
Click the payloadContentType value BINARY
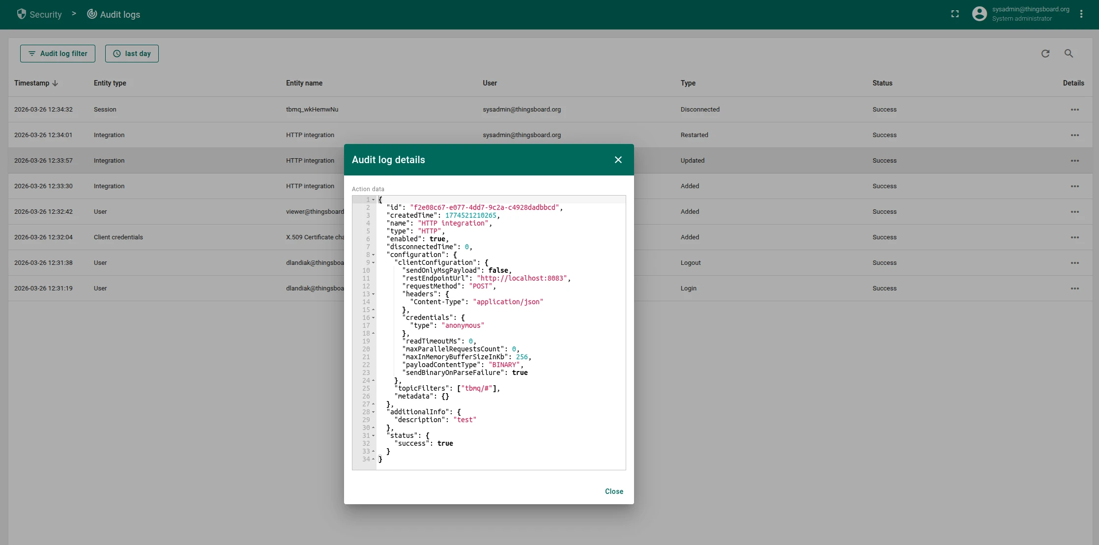click(x=504, y=365)
